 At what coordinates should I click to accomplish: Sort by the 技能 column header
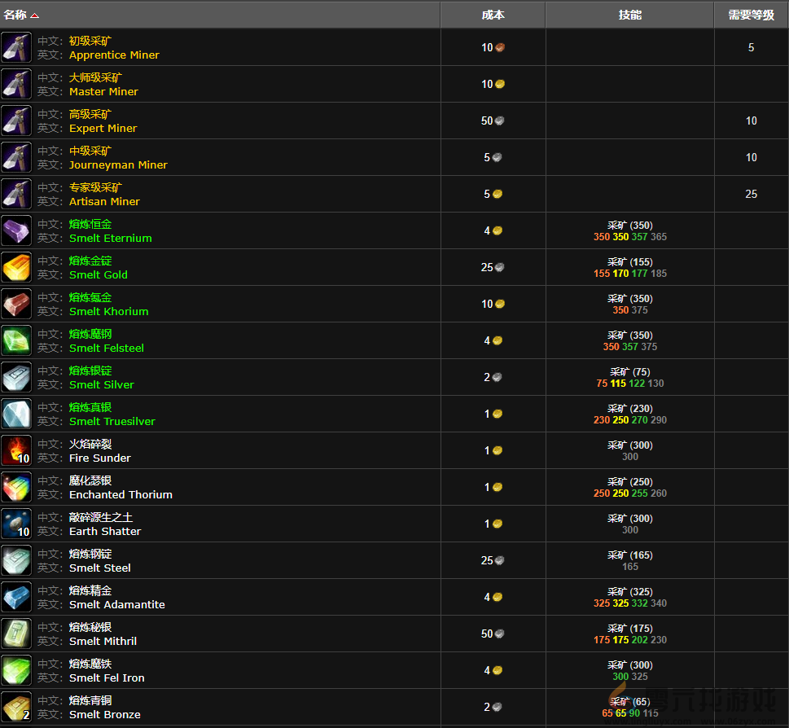[x=629, y=15]
